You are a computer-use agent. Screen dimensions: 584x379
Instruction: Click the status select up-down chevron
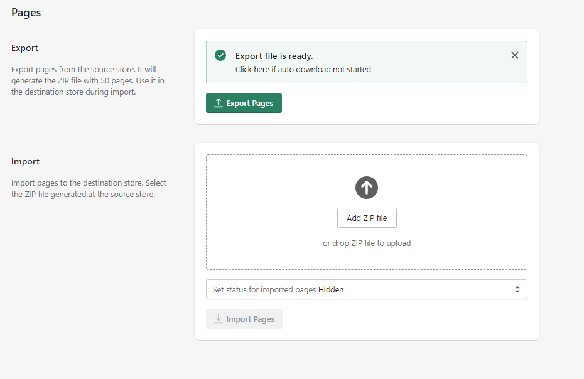(x=517, y=289)
